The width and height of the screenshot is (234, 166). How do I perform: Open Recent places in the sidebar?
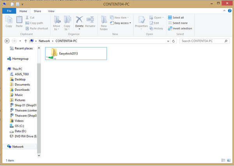pos(21,48)
